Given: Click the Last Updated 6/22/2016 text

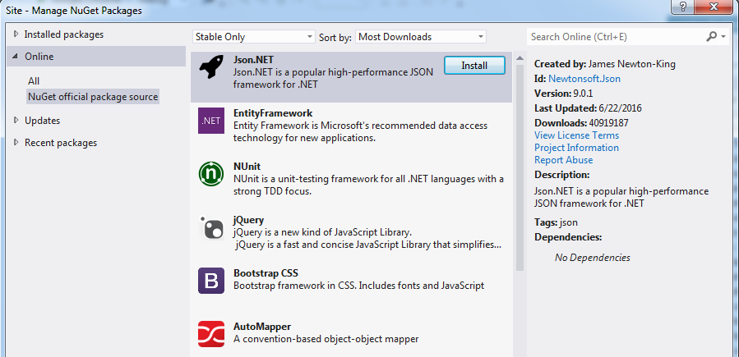Looking at the screenshot, I should pyautogui.click(x=588, y=108).
